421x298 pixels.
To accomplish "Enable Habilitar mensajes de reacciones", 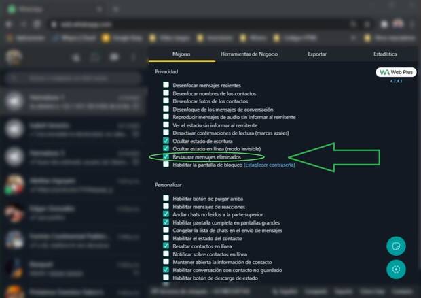I will coord(166,206).
